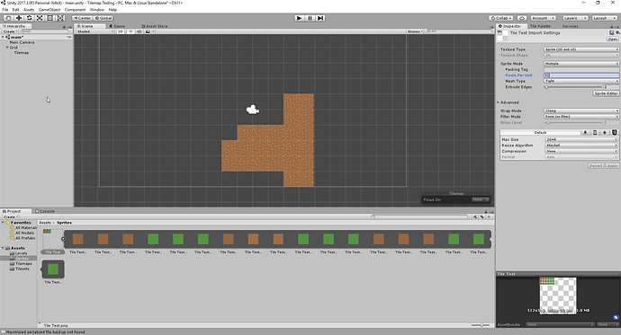
Task: Switch to the Game tab
Action: [118, 26]
